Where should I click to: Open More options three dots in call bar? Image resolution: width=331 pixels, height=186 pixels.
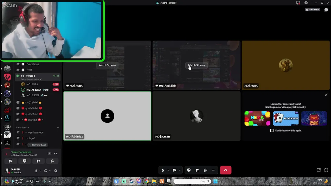[x=214, y=170]
